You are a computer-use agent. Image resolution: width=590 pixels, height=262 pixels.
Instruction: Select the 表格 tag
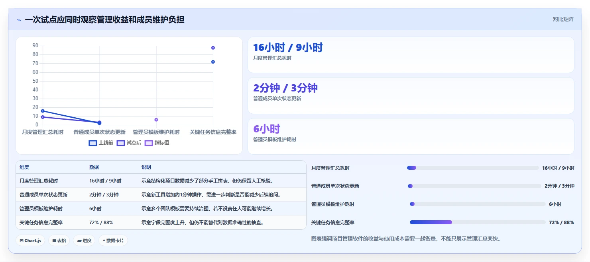click(59, 241)
